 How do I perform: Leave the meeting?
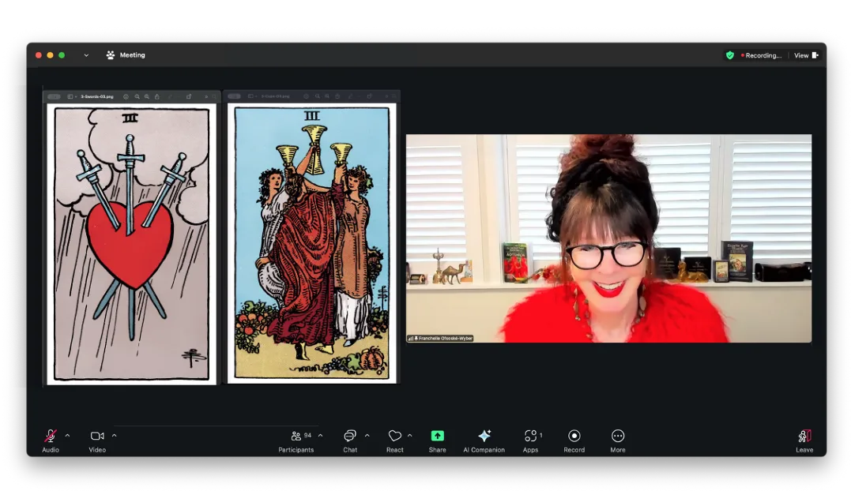tap(804, 437)
